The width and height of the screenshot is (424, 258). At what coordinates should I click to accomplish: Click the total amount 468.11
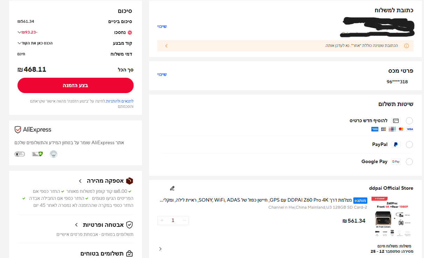pyautogui.click(x=32, y=69)
